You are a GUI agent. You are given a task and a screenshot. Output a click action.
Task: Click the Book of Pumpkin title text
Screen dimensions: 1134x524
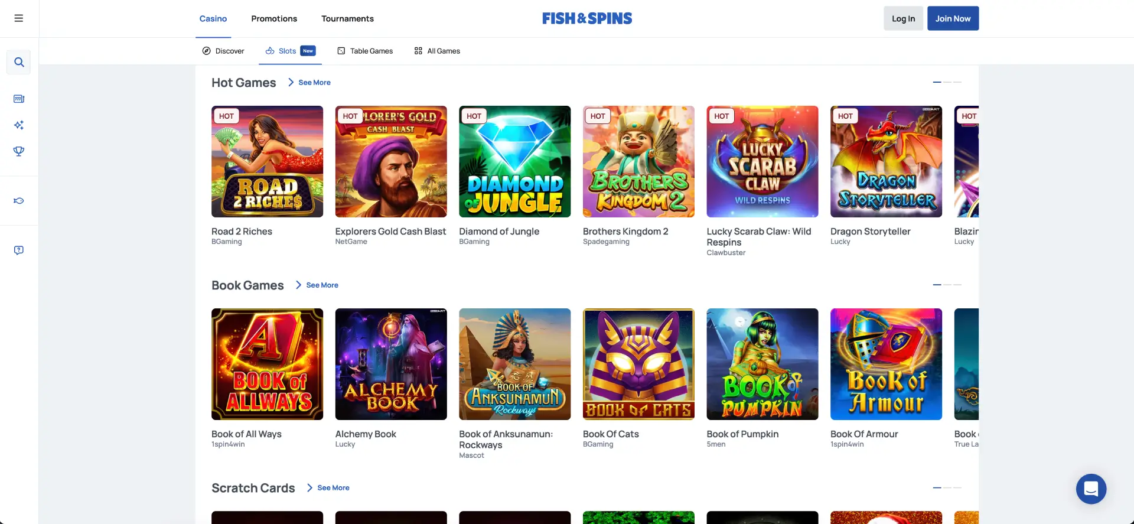pyautogui.click(x=742, y=434)
